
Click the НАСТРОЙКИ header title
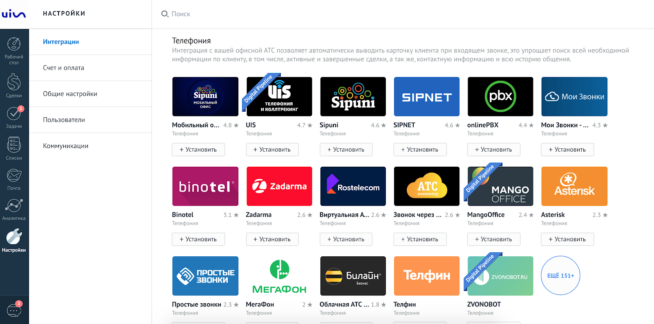[x=64, y=13]
